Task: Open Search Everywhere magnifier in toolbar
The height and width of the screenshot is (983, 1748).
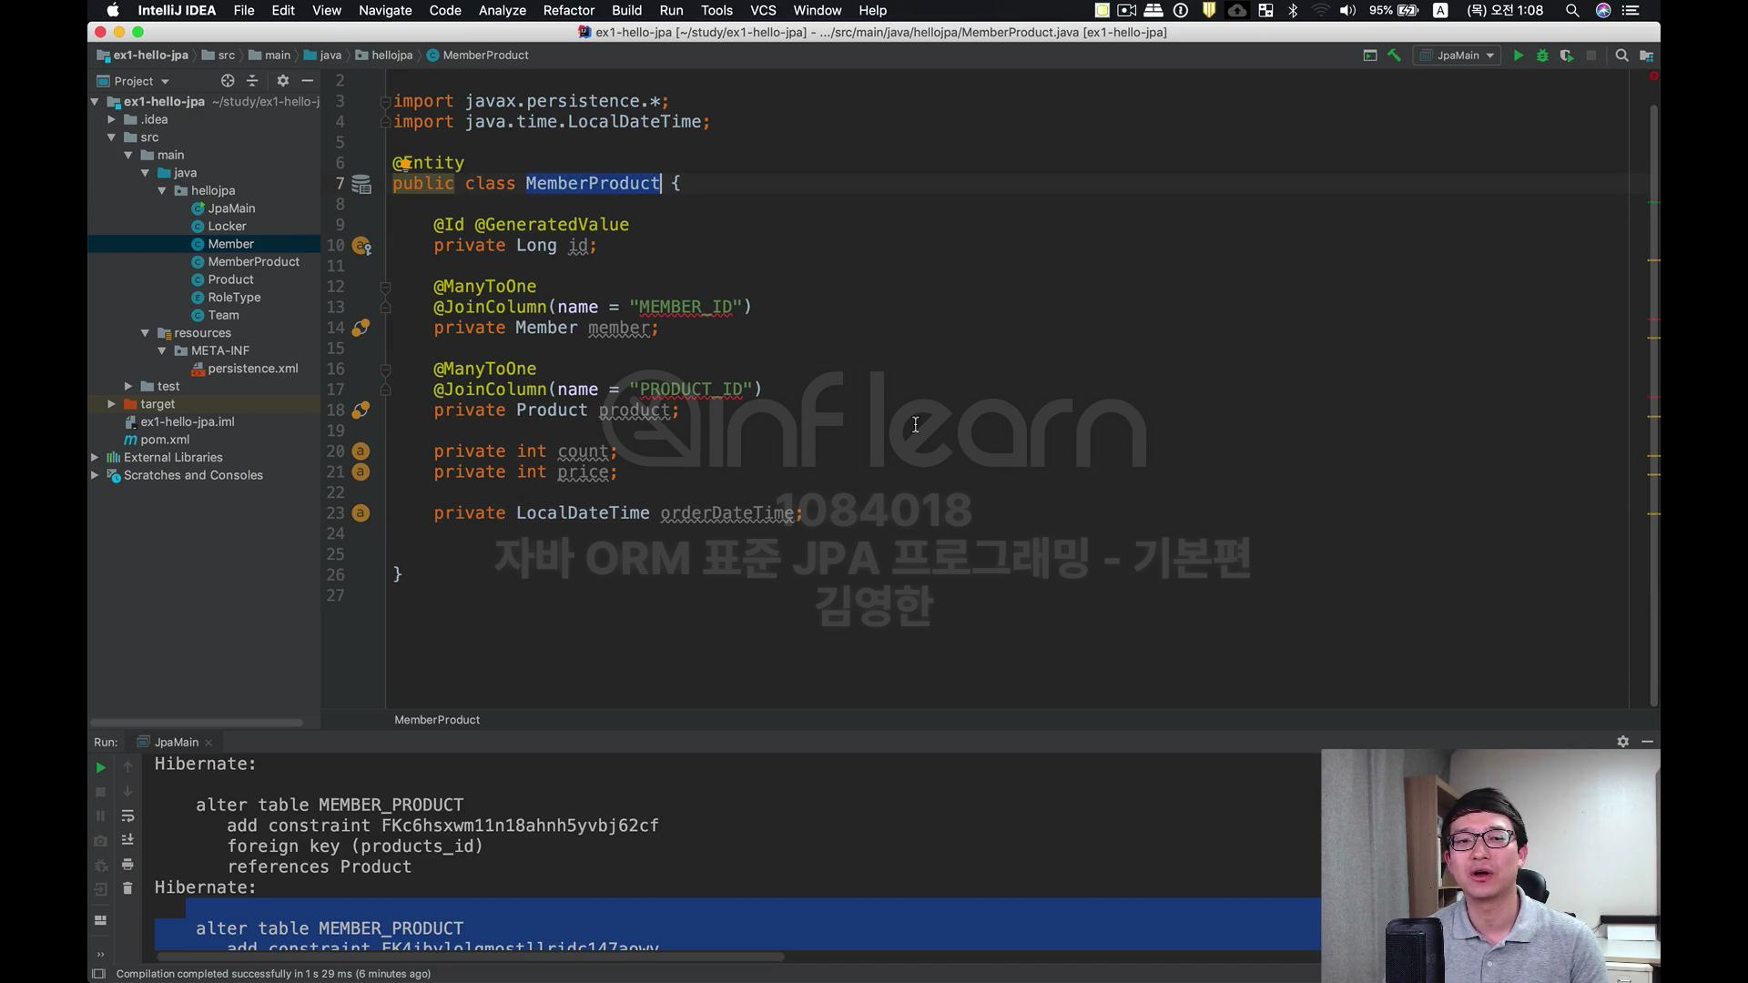Action: coord(1621,56)
